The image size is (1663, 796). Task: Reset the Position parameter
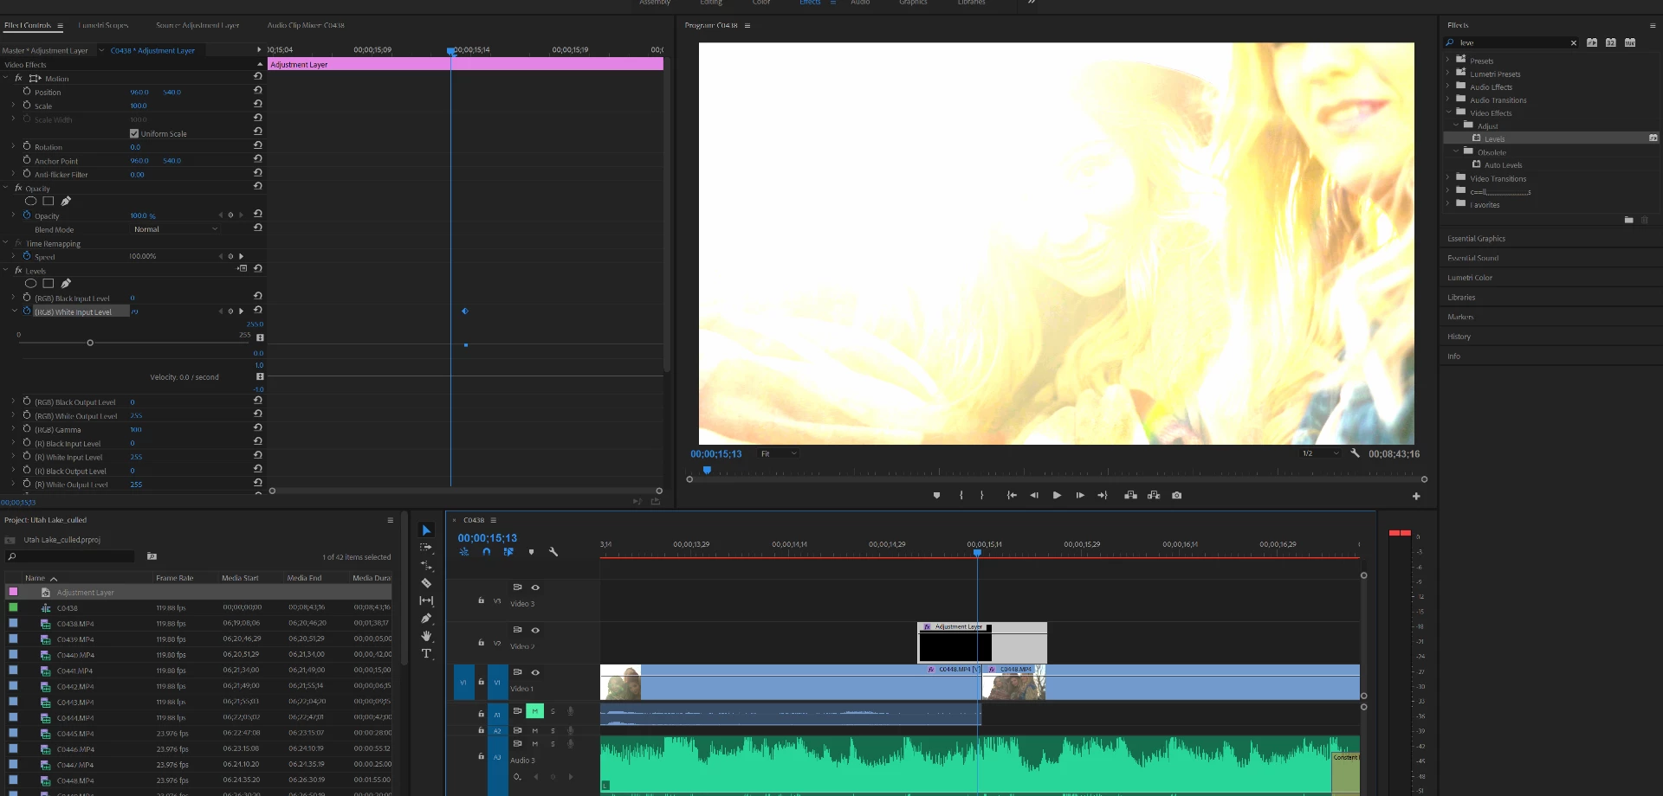coord(258,91)
